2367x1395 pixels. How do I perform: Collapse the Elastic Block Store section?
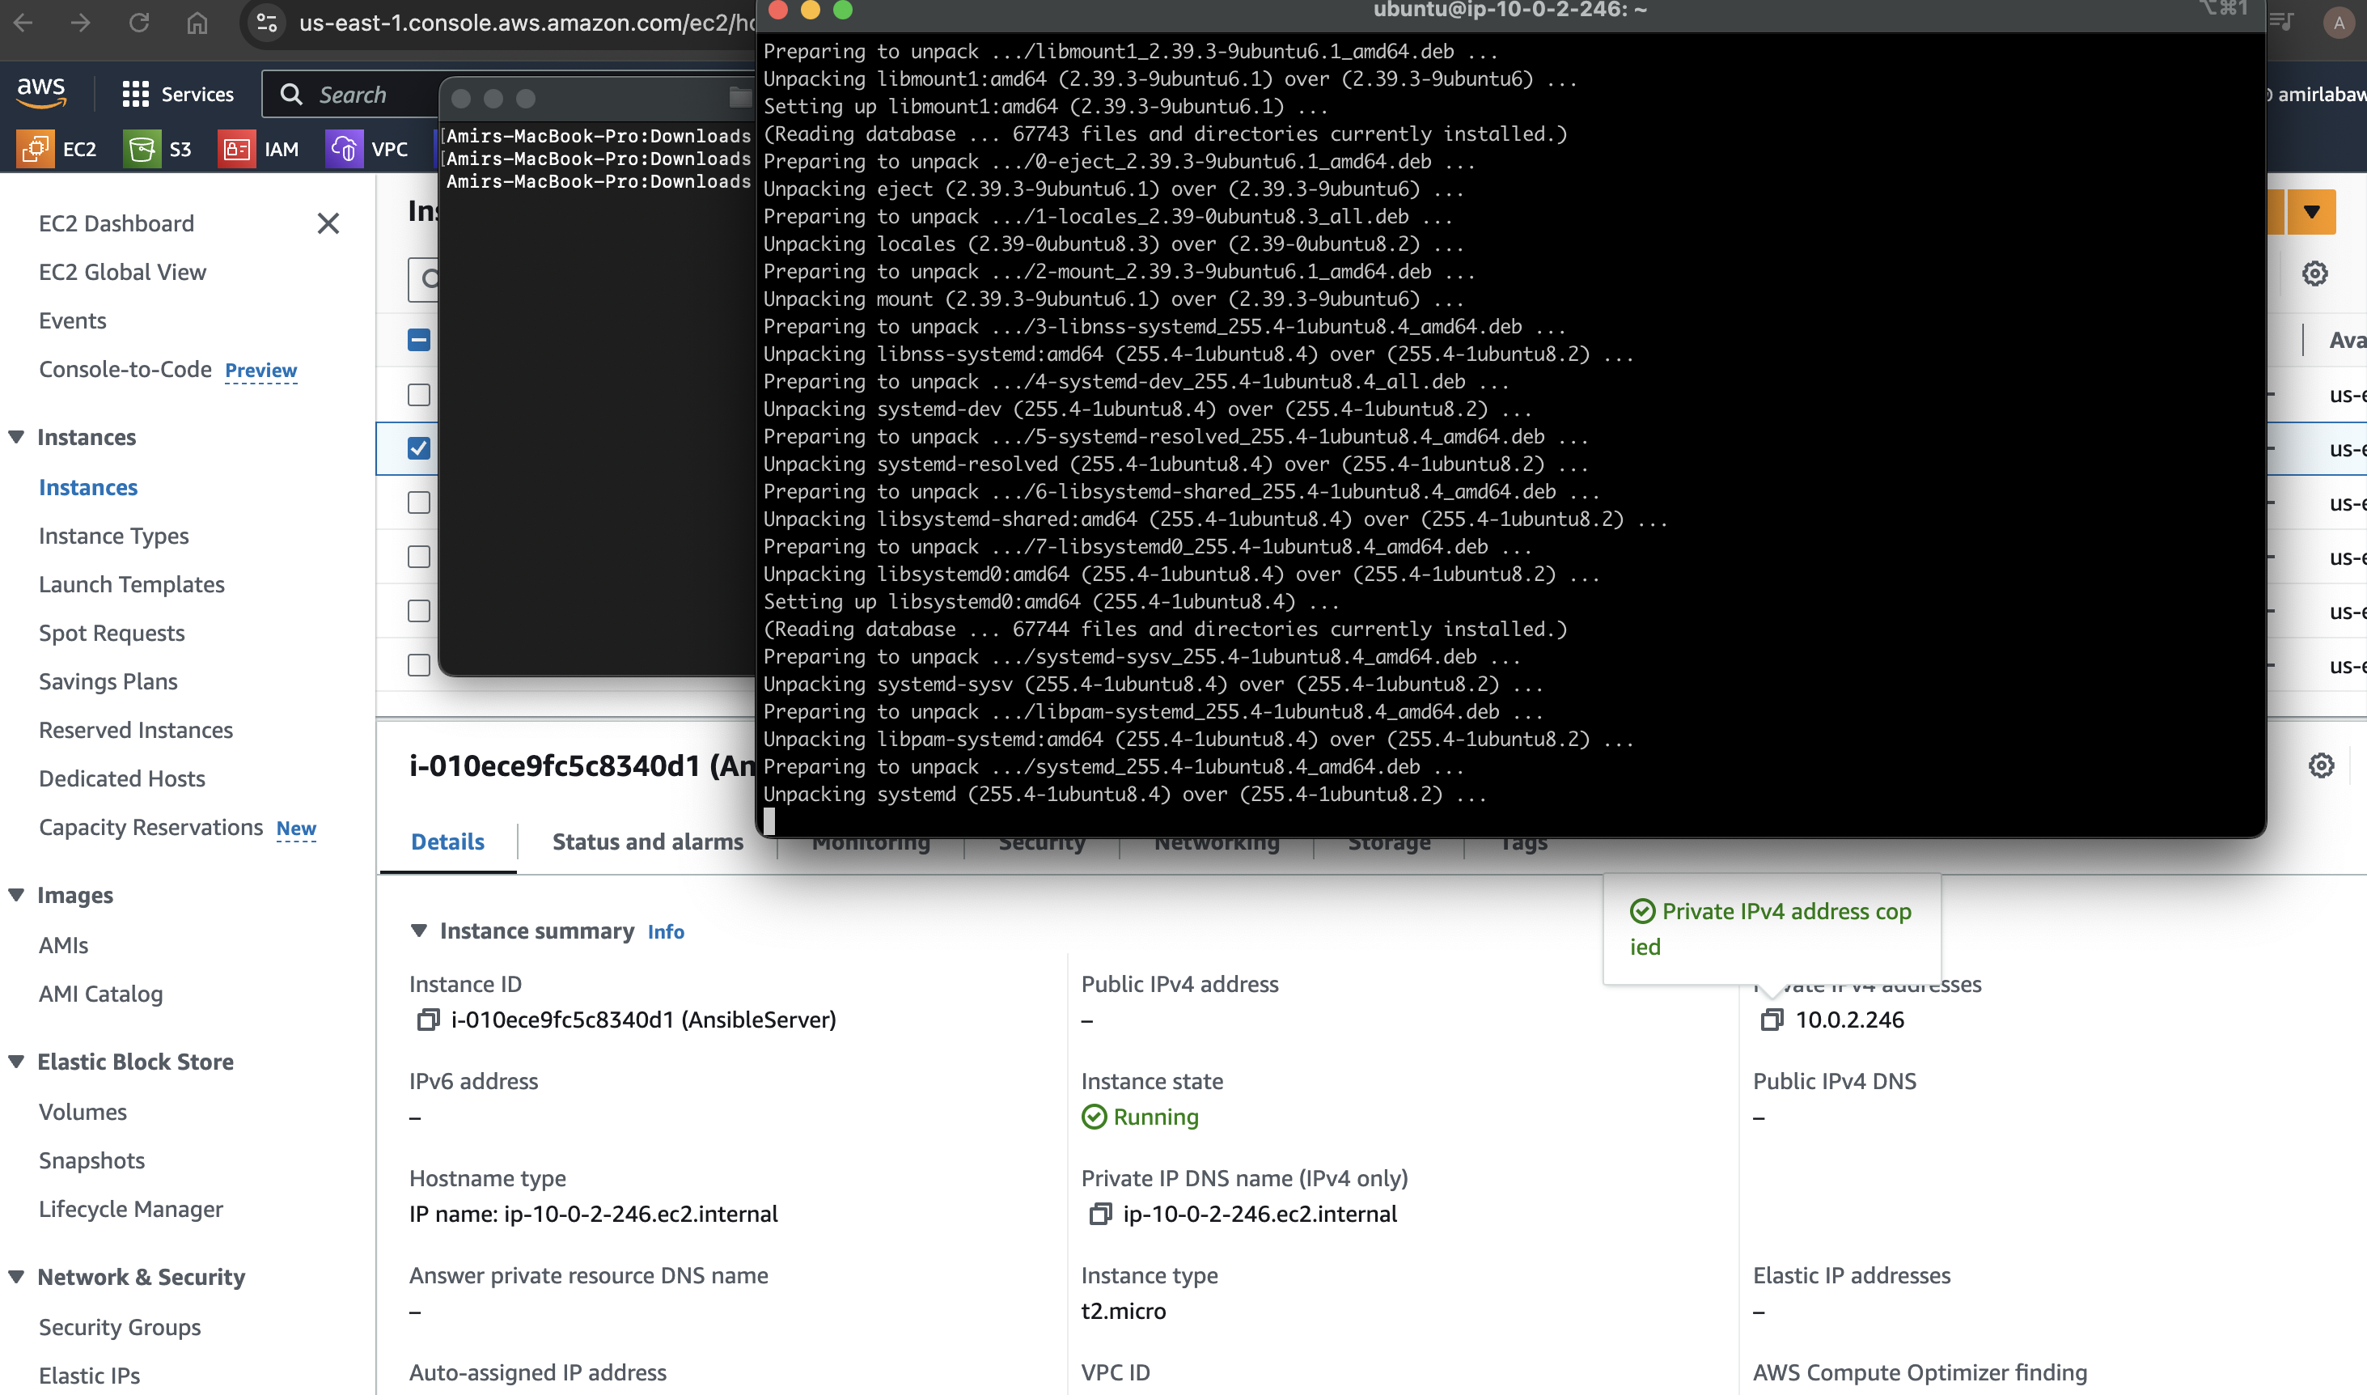(16, 1062)
